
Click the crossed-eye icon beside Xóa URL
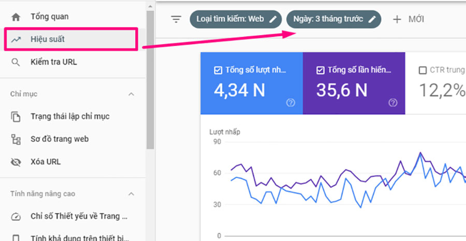(16, 162)
